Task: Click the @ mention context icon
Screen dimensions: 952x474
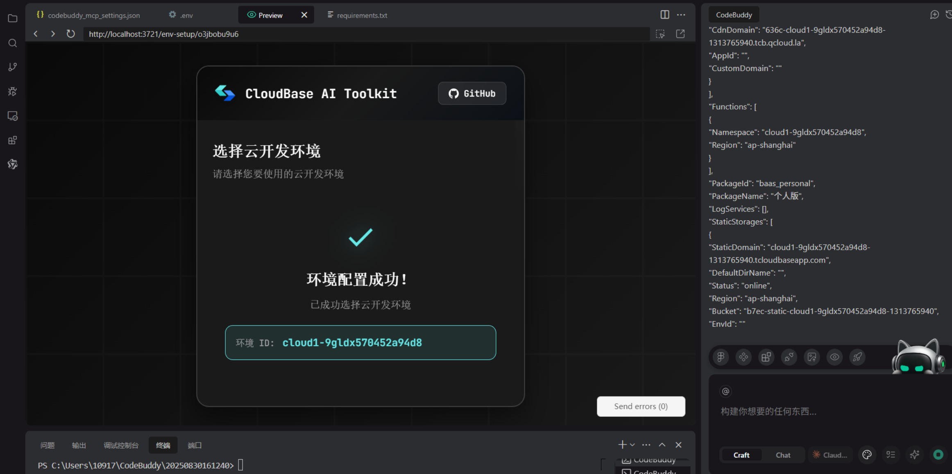Action: point(725,391)
